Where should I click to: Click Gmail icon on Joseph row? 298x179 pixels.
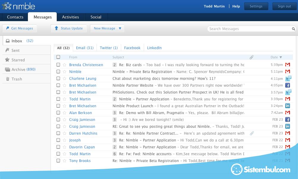[288, 140]
